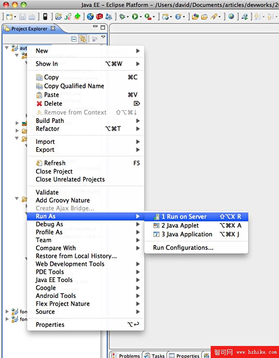This screenshot has height=358, width=279.
Task: Select the Project Explorer tab
Action: pos(29,28)
